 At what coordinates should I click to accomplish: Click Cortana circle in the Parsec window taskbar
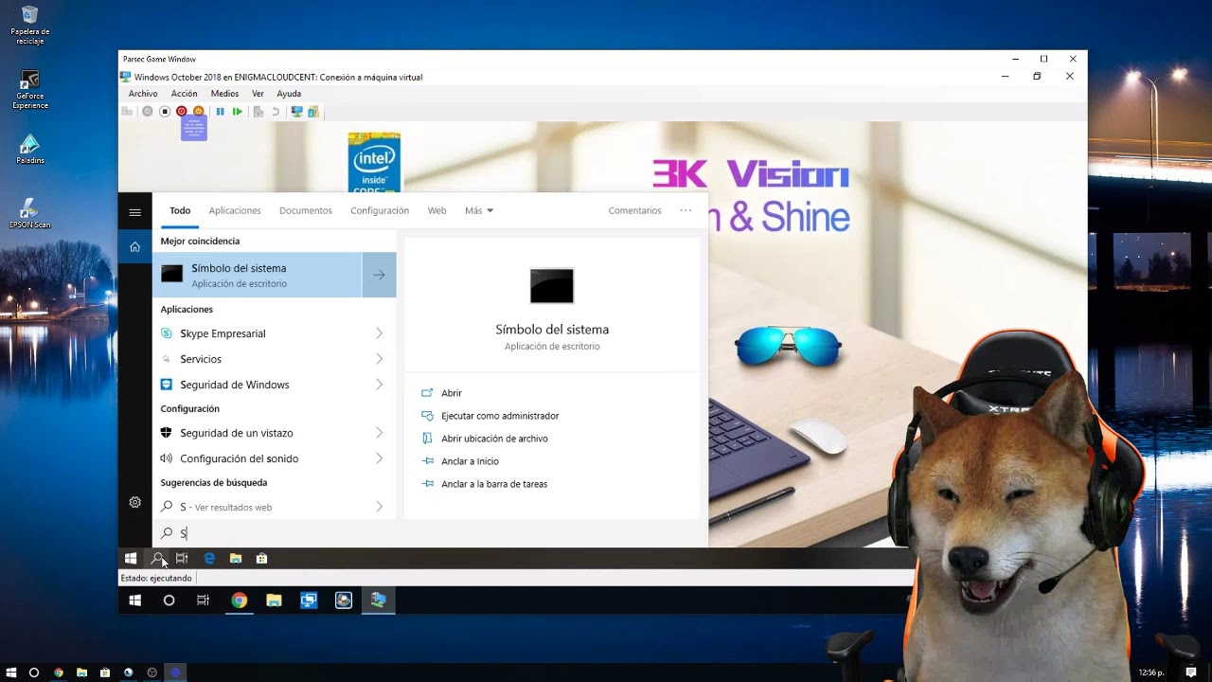tap(169, 600)
